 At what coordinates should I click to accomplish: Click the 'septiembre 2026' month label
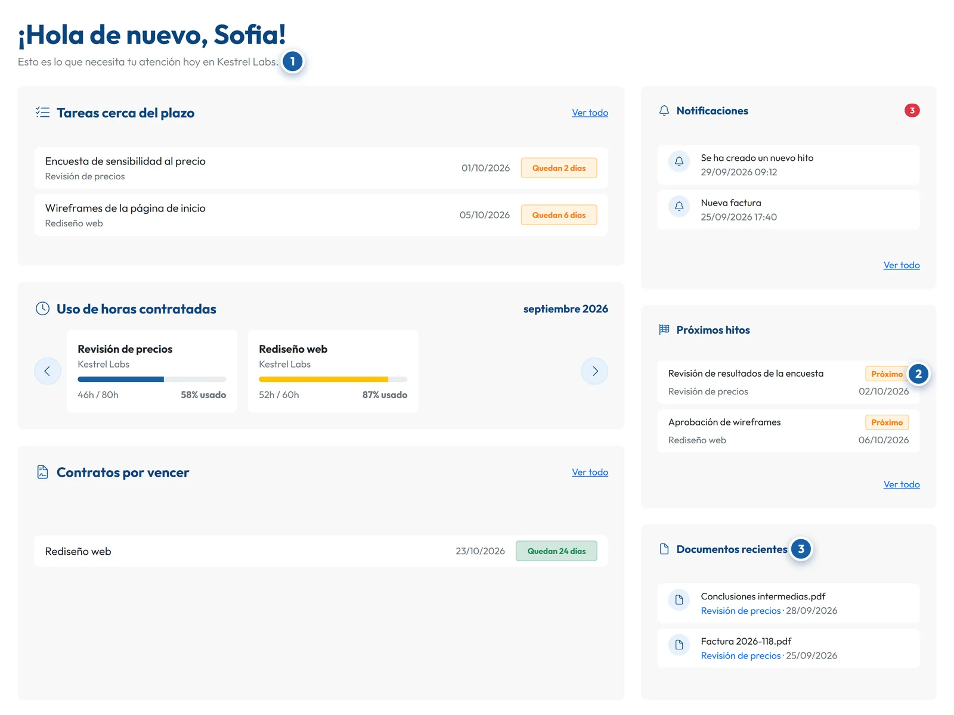coord(566,309)
